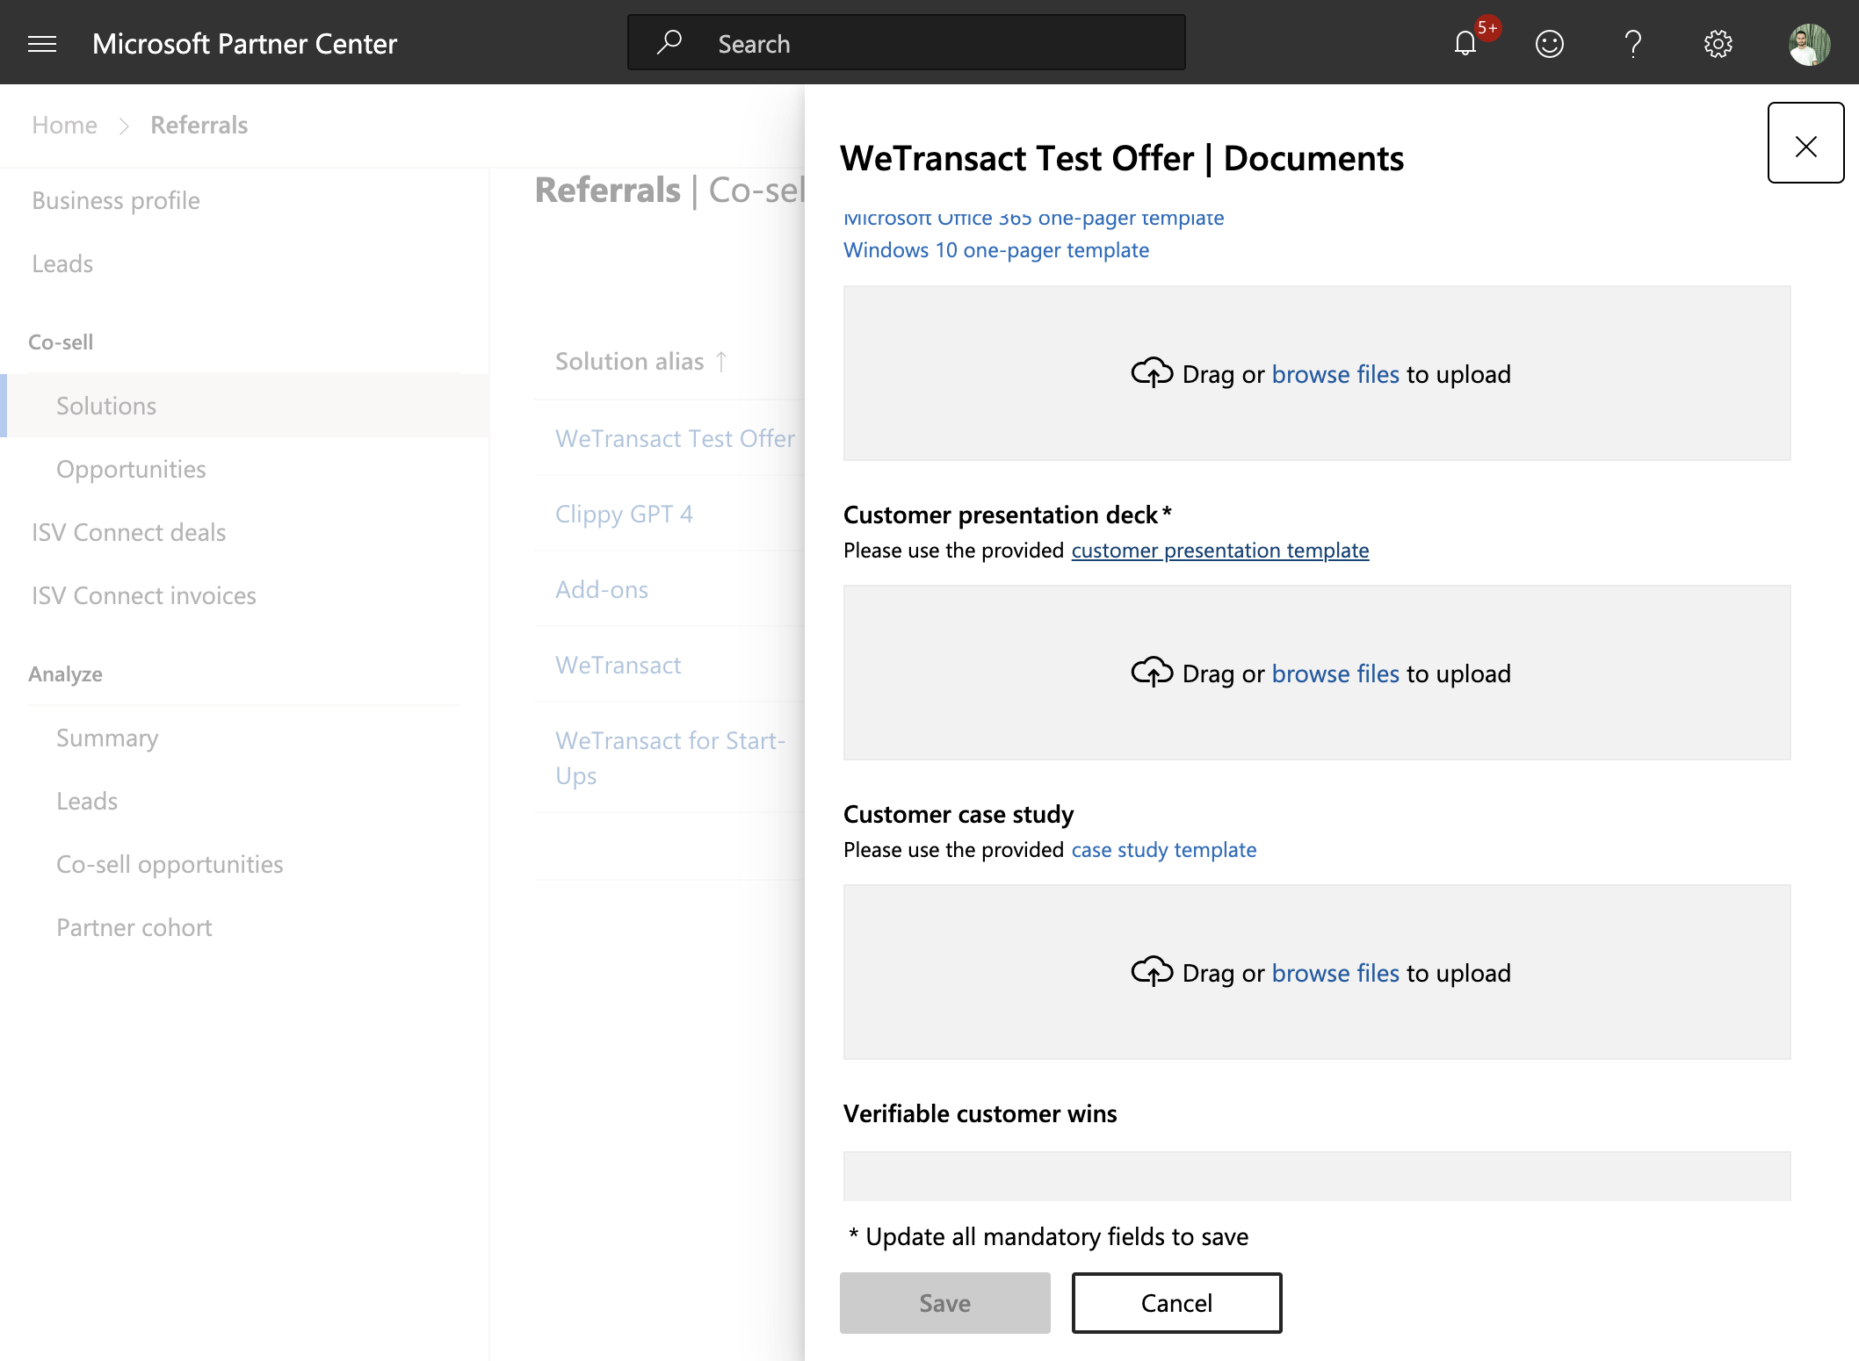Close the Documents panel
1859x1361 pixels.
pos(1805,143)
